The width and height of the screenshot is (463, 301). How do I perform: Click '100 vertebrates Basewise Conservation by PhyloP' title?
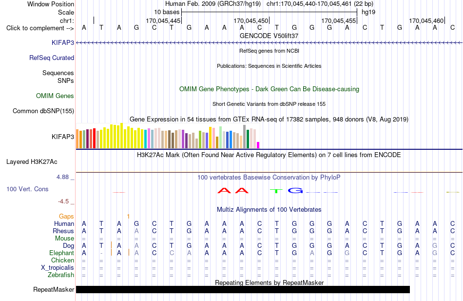pyautogui.click(x=269, y=178)
